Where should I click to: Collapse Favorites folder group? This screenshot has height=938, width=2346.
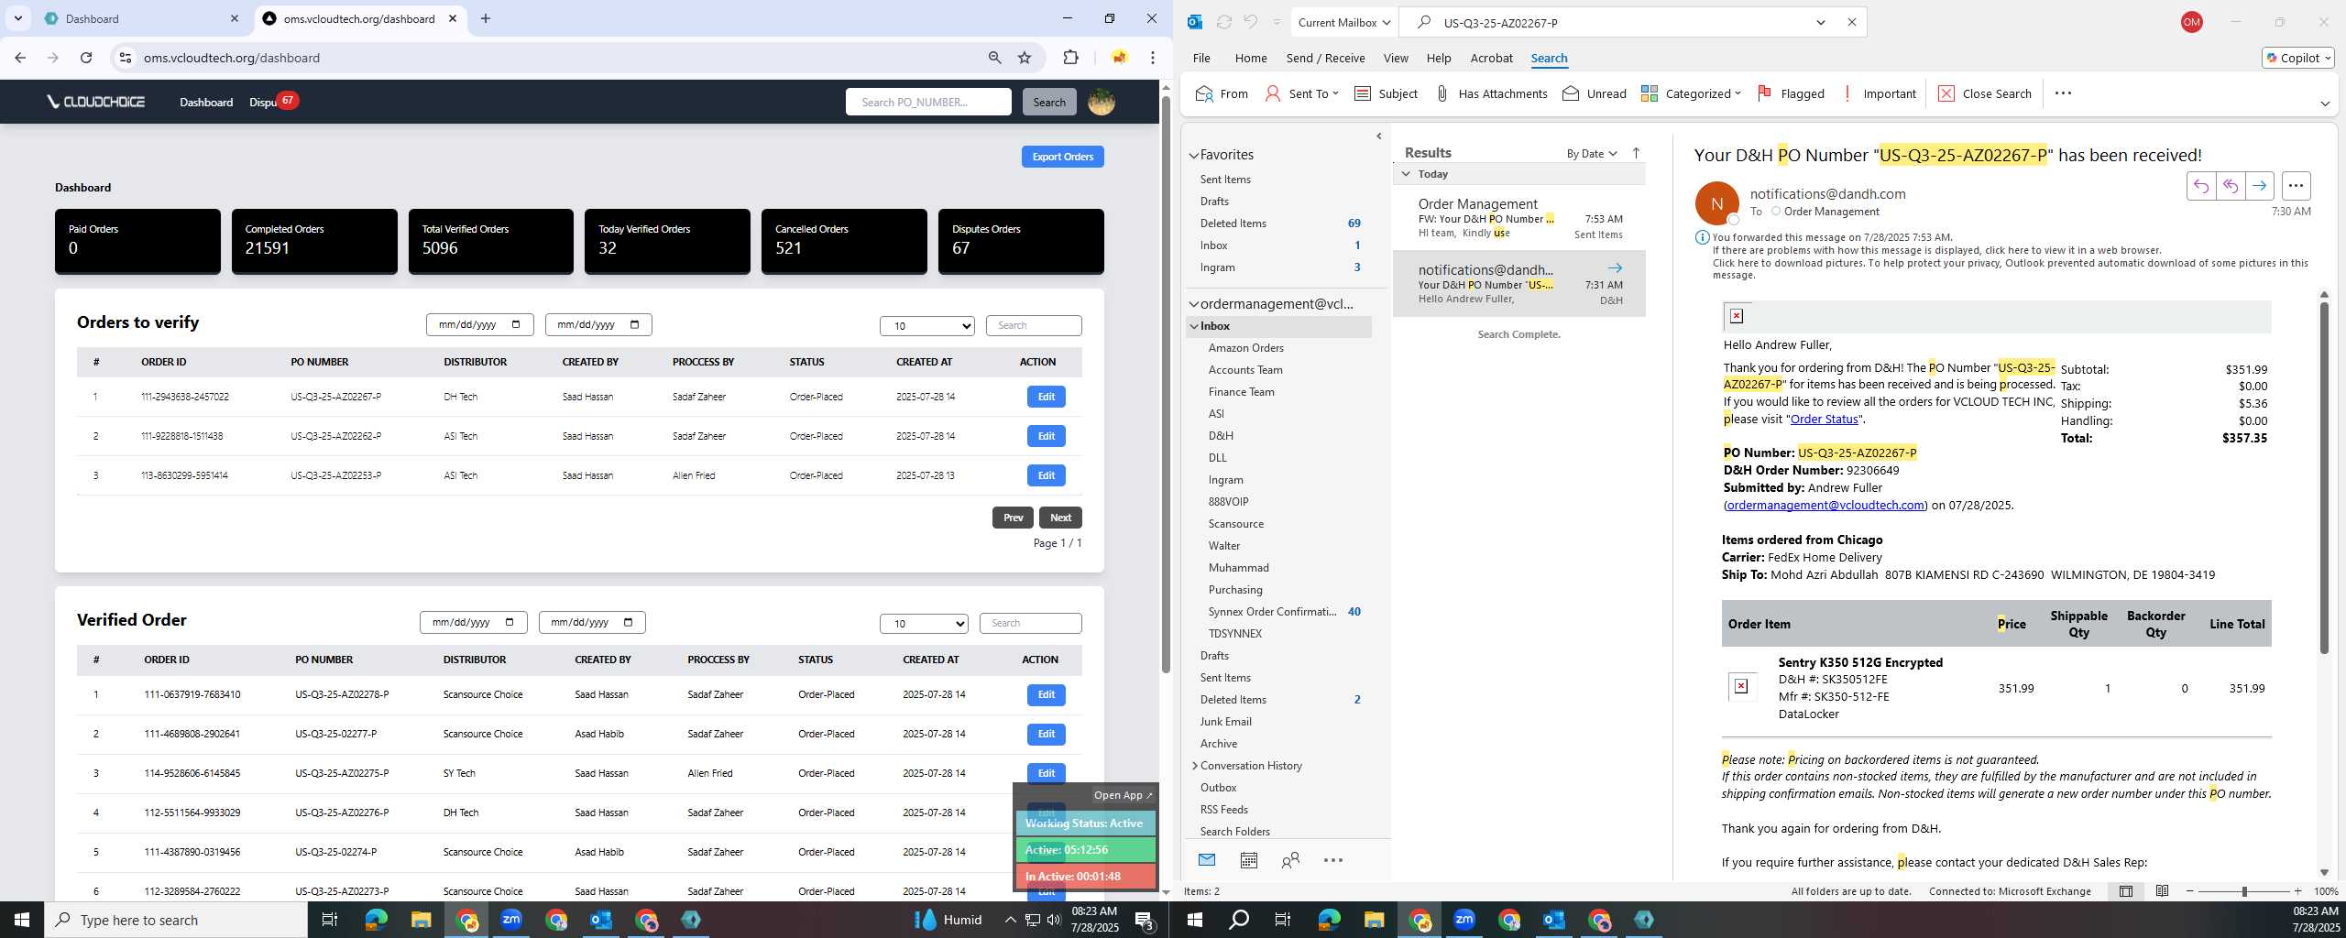1194,156
